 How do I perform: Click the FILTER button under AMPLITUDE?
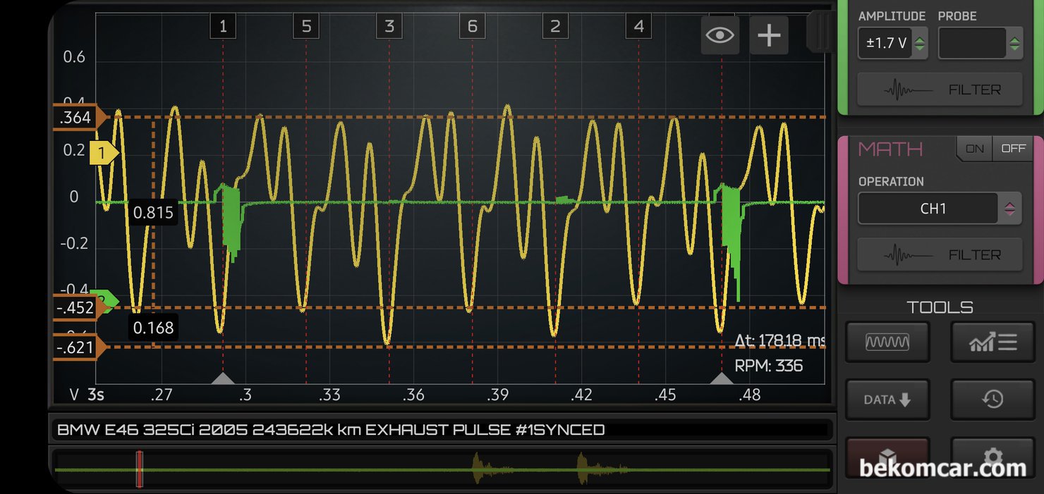click(x=939, y=89)
